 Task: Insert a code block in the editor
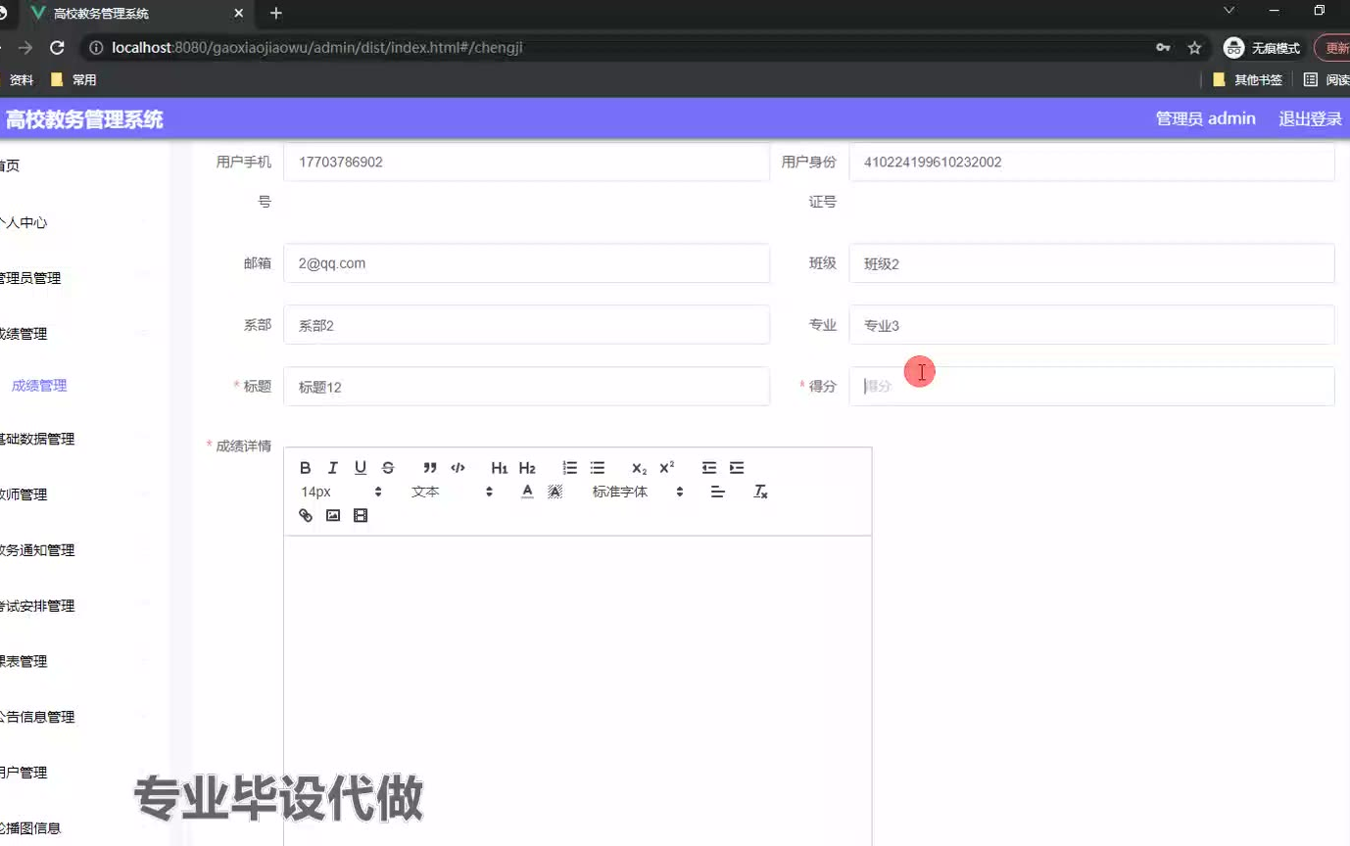tap(458, 468)
